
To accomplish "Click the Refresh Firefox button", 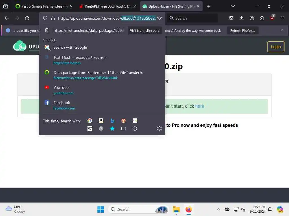I will [x=242, y=30].
